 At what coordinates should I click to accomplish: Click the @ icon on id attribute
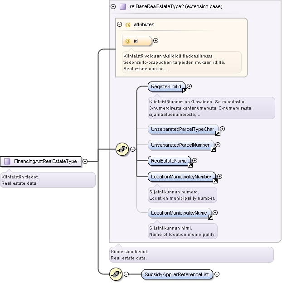tap(127, 41)
